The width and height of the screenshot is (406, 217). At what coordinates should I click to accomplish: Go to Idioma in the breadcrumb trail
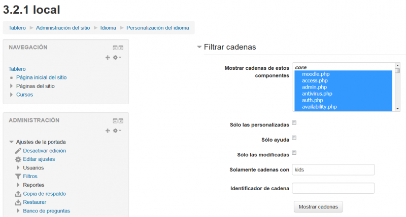coord(108,28)
